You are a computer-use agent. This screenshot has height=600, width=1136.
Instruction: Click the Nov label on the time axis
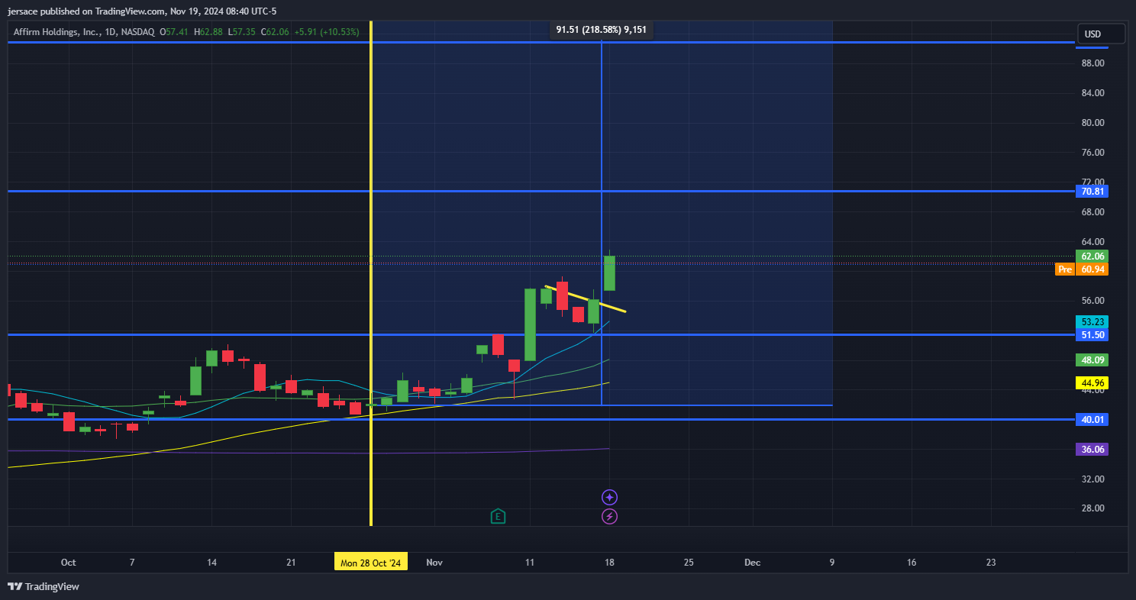[434, 563]
